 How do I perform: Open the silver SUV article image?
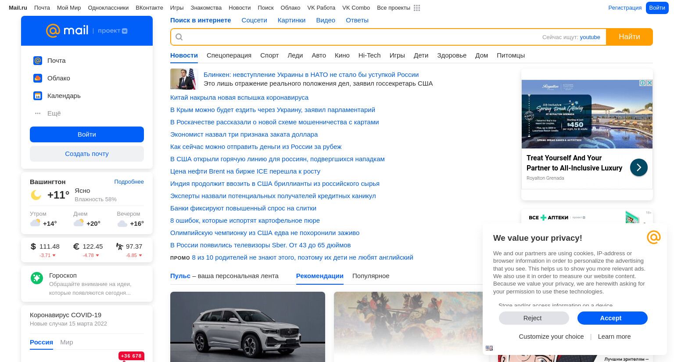[247, 327]
